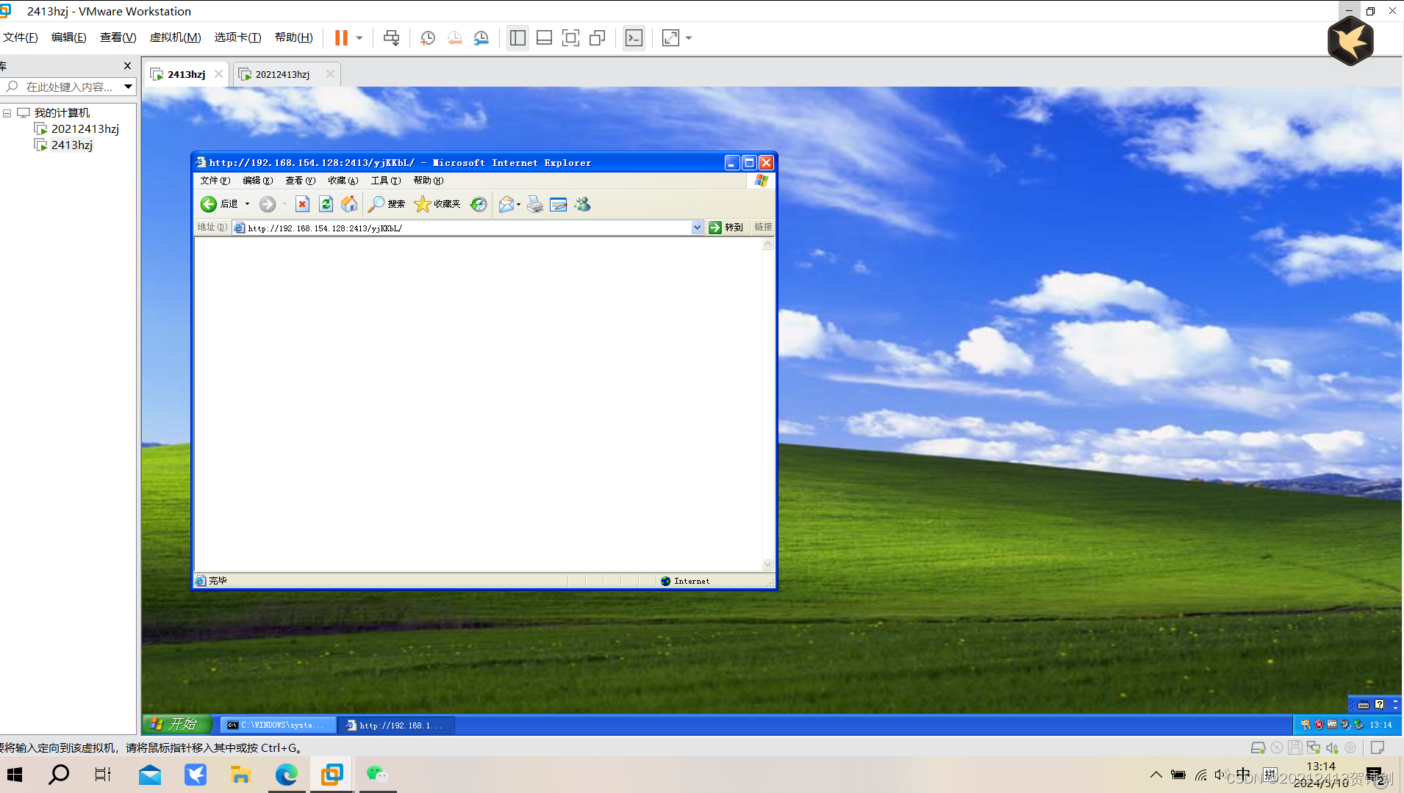
Task: Click the VMware Tools vm tray icon
Action: click(1332, 725)
